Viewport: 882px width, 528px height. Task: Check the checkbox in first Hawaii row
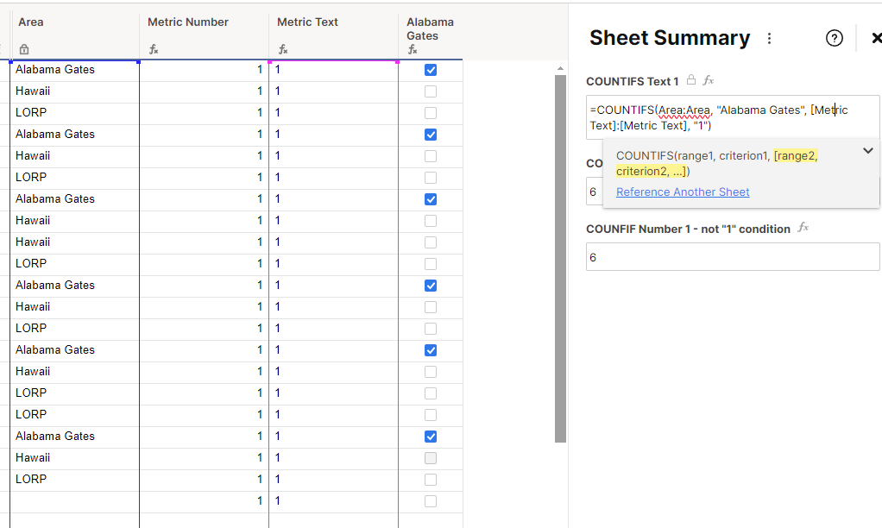pyautogui.click(x=431, y=91)
